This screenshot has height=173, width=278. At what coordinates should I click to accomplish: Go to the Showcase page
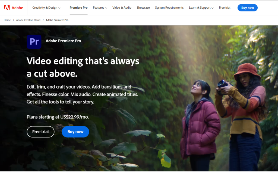(x=143, y=8)
